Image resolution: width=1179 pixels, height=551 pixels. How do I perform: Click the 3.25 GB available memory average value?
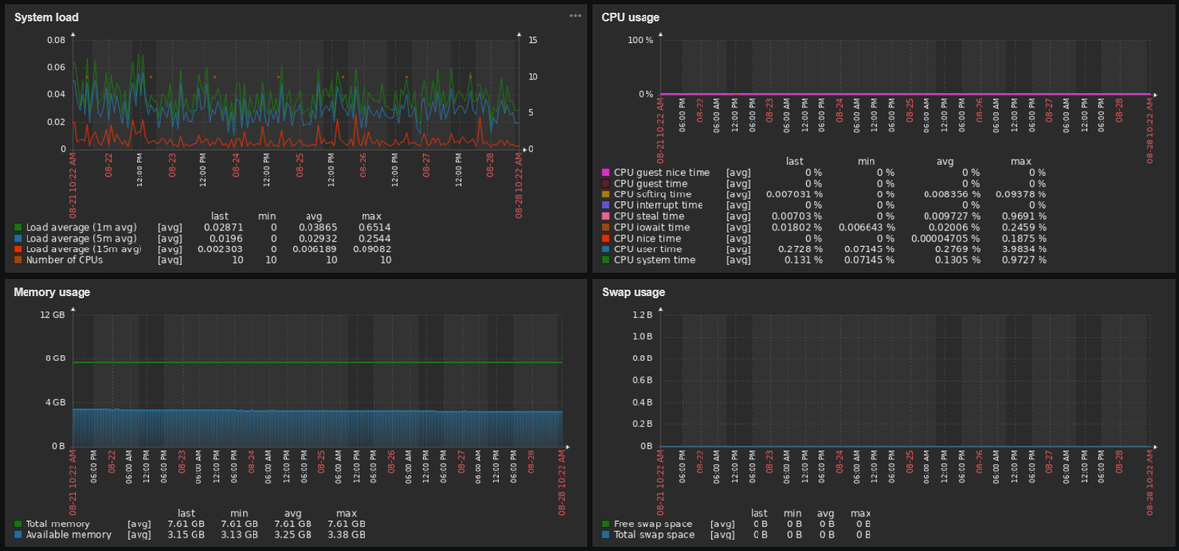tap(293, 535)
